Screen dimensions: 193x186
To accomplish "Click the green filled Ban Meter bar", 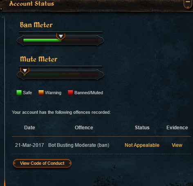I will point(42,40).
